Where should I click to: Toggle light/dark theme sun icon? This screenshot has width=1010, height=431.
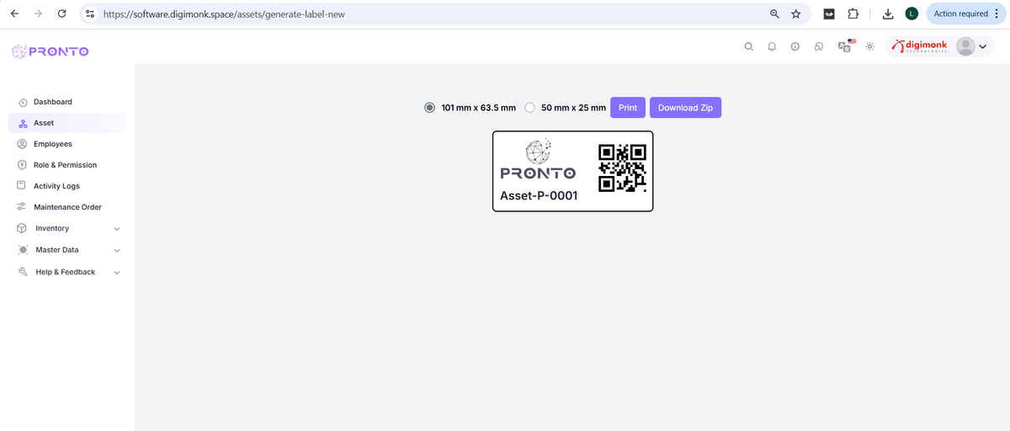(870, 47)
